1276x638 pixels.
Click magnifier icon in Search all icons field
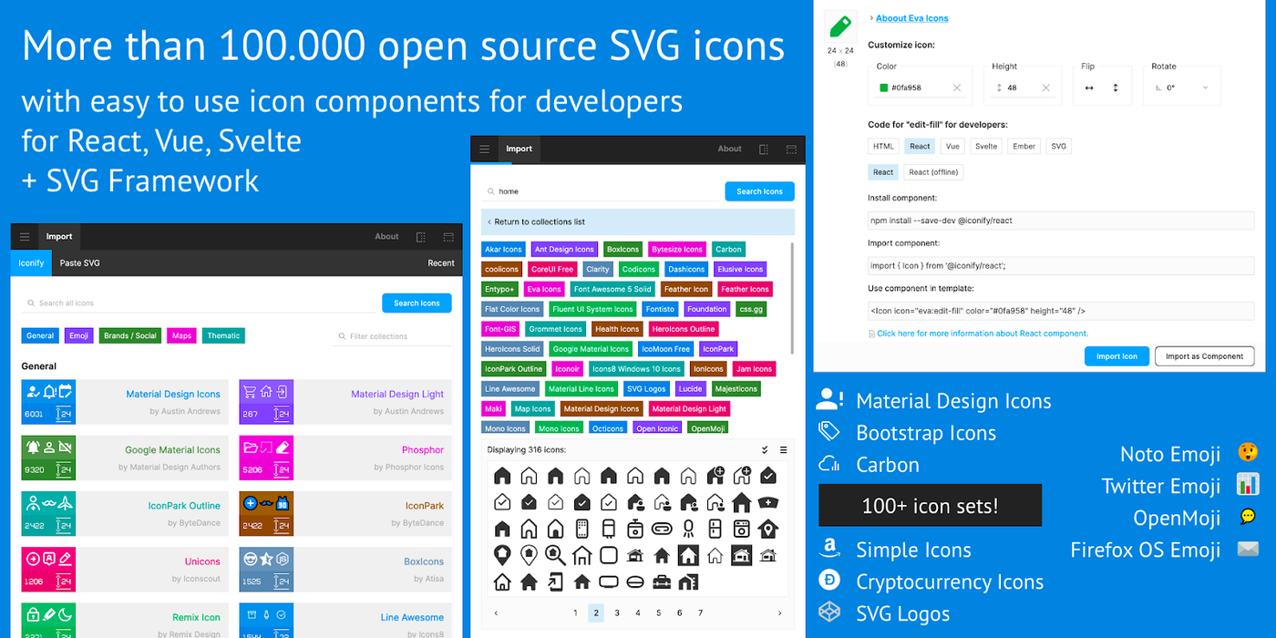click(x=32, y=304)
